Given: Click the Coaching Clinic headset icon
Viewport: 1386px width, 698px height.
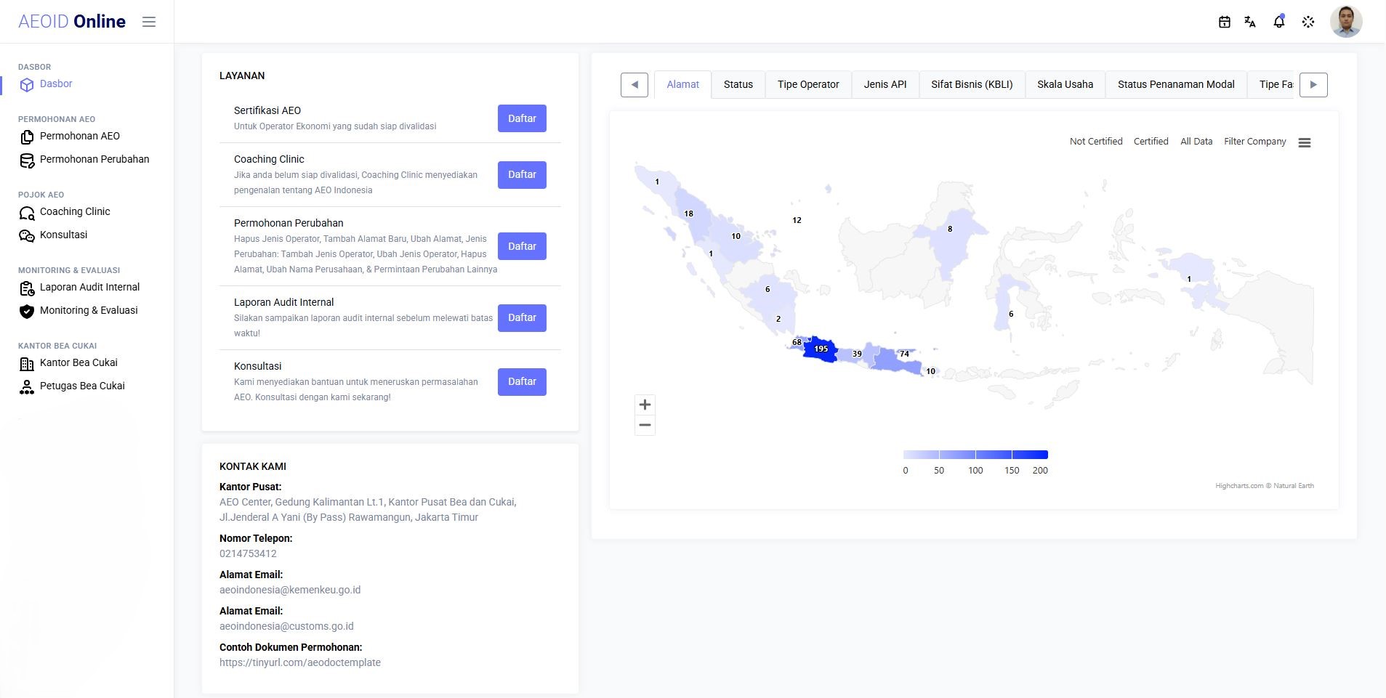Looking at the screenshot, I should [27, 213].
